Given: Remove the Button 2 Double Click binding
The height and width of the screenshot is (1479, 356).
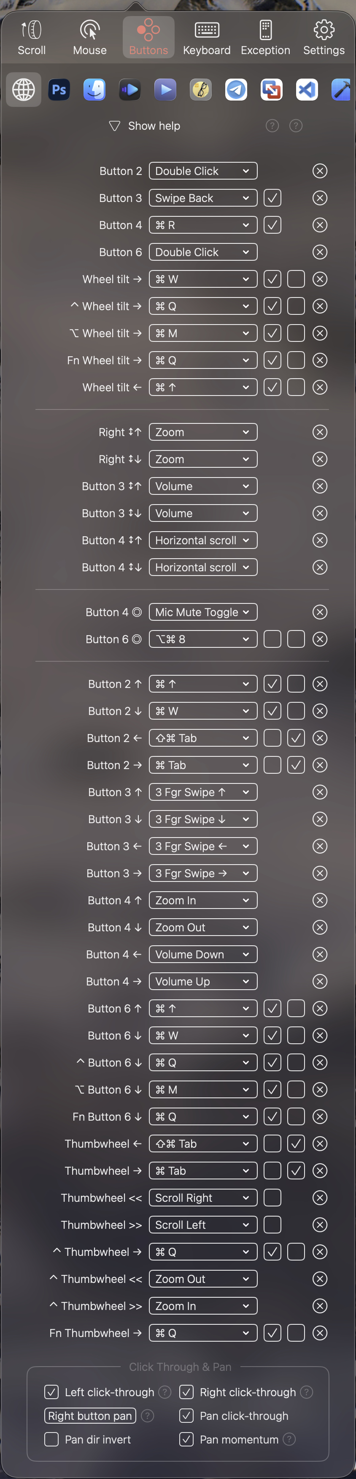Looking at the screenshot, I should coord(320,171).
